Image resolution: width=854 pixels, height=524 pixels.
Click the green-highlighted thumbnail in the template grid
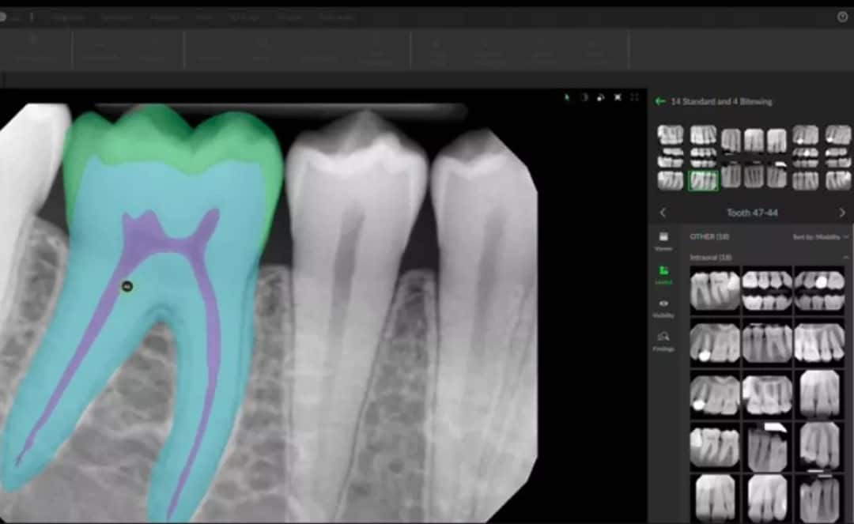pyautogui.click(x=703, y=181)
